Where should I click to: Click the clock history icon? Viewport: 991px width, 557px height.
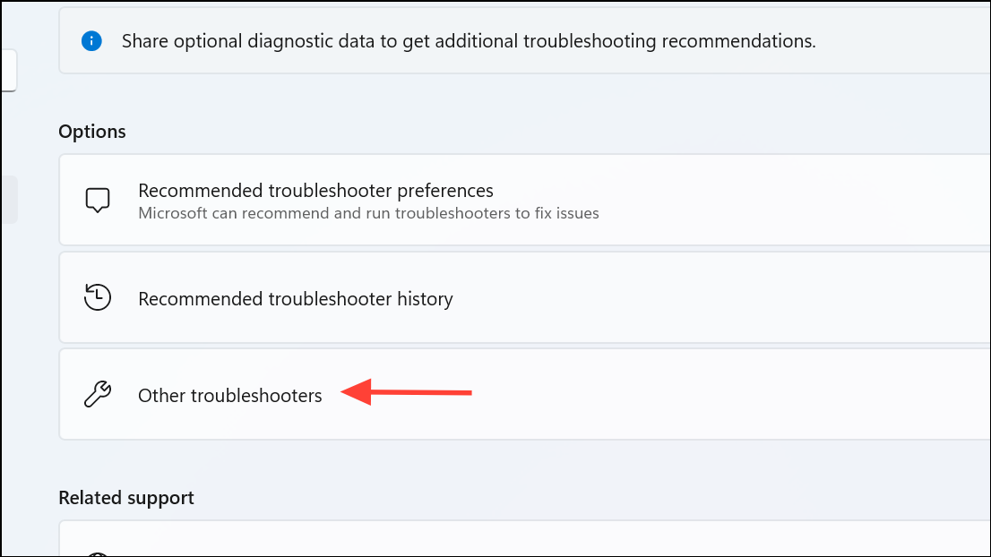[x=98, y=297]
